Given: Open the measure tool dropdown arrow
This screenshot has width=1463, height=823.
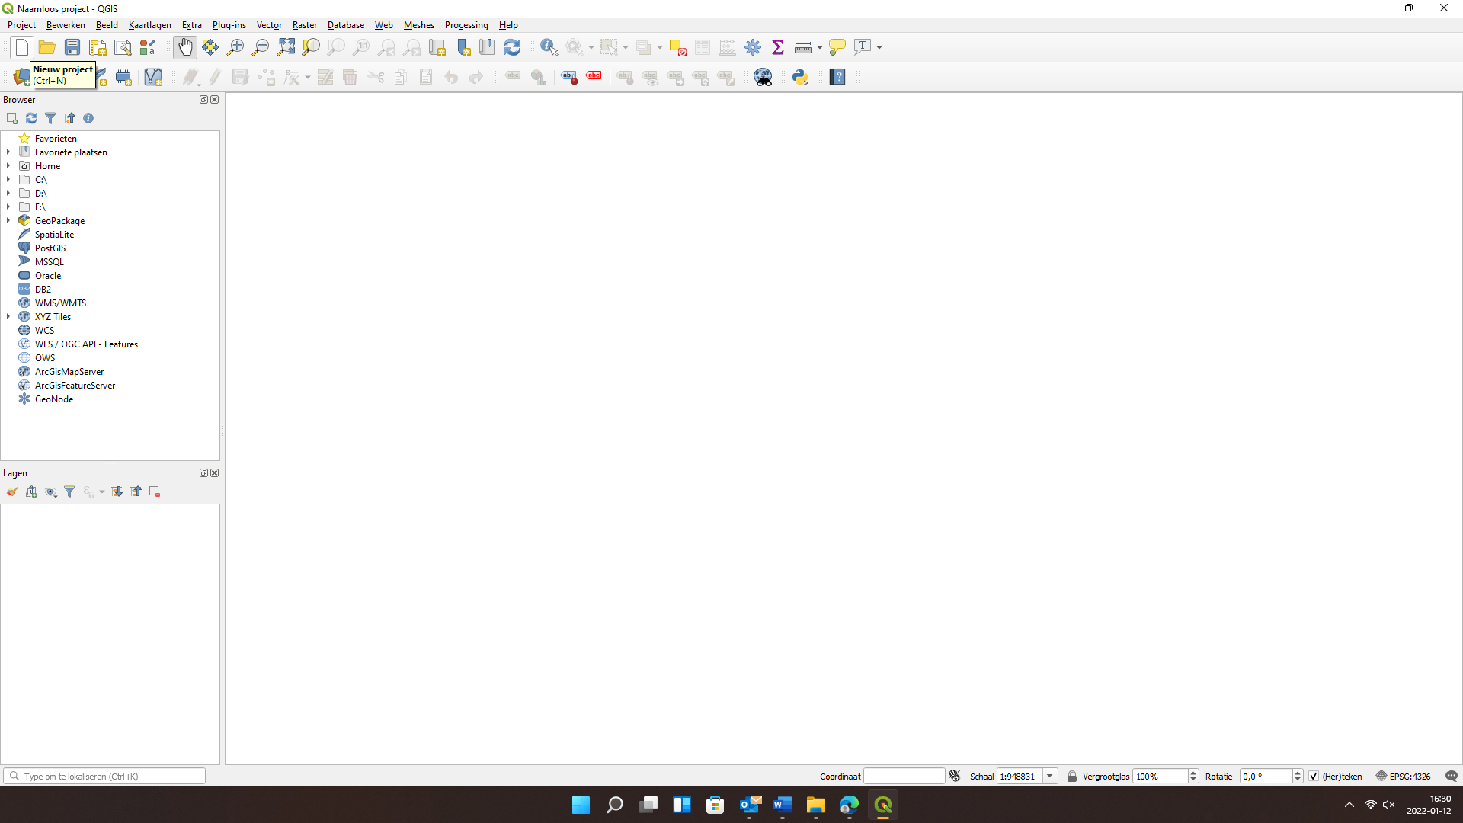Looking at the screenshot, I should tap(820, 47).
